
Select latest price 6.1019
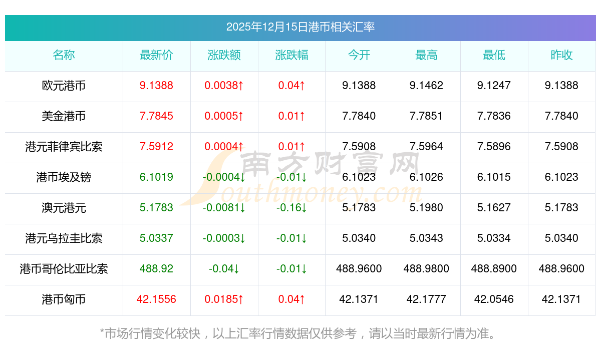[x=156, y=177]
